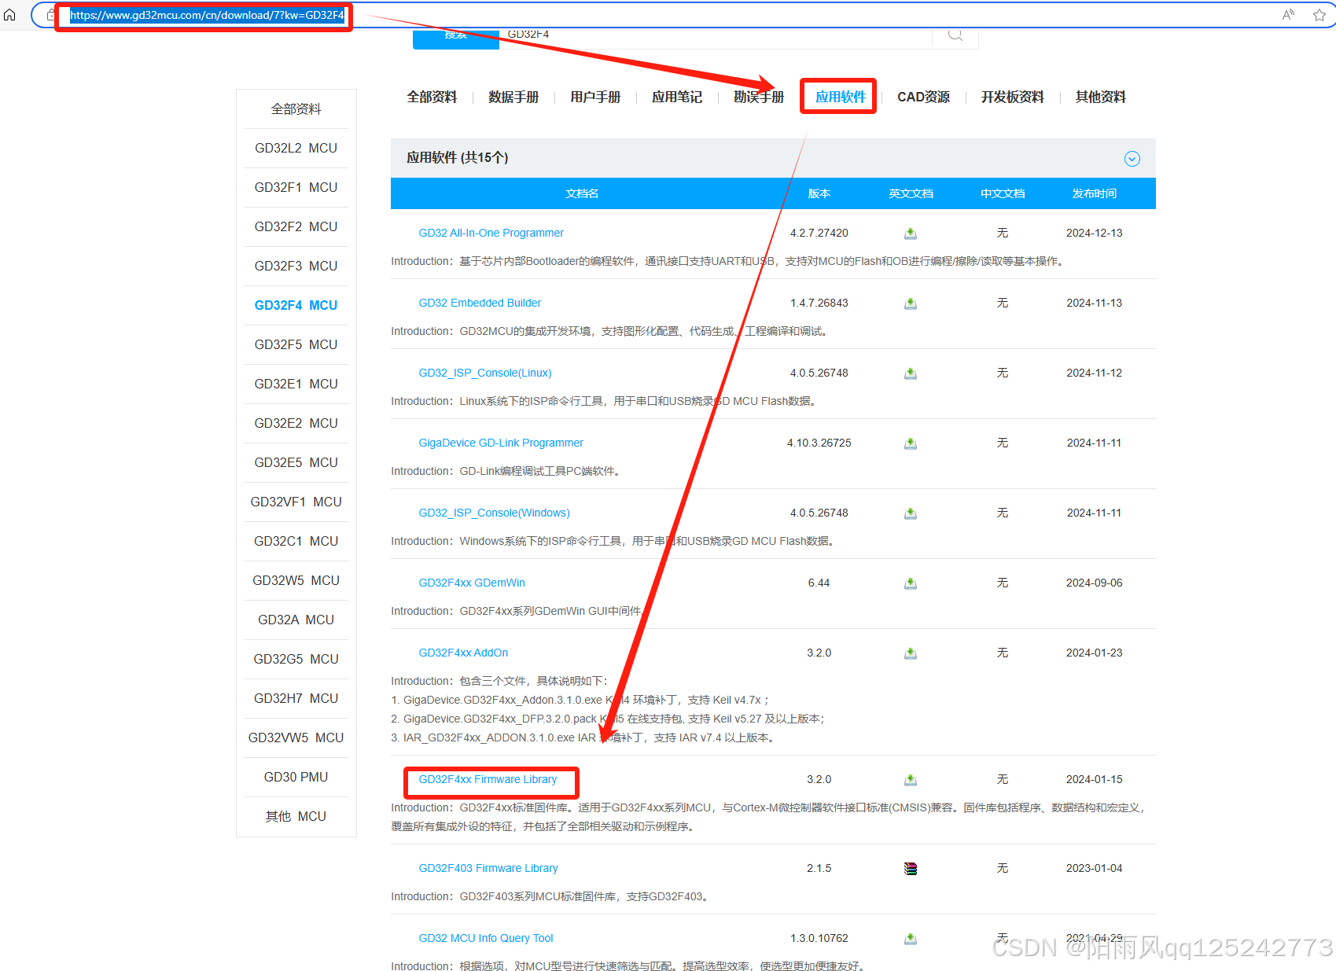The width and height of the screenshot is (1336, 971).
Task: Select GD32VF1 MCU in the sidebar
Action: point(296,502)
